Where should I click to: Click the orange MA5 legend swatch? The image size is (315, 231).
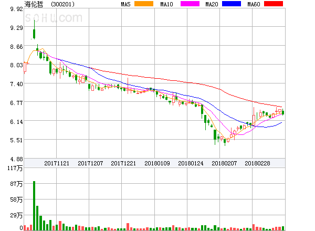point(144,4)
